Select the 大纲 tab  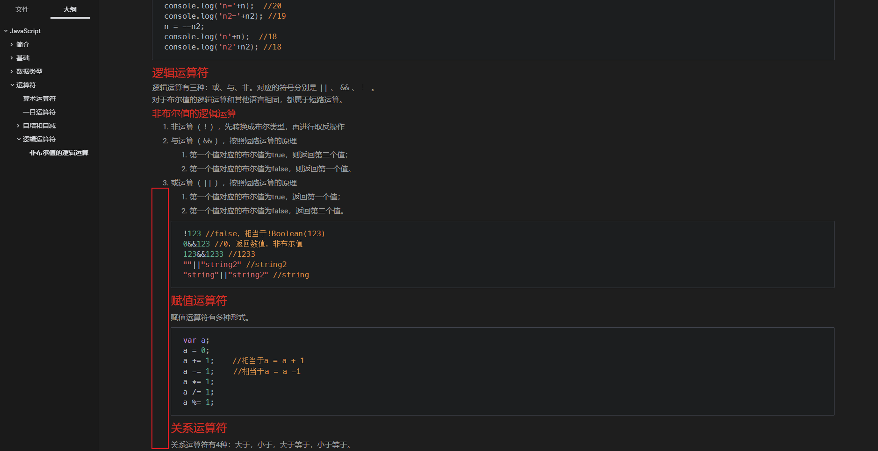(70, 9)
